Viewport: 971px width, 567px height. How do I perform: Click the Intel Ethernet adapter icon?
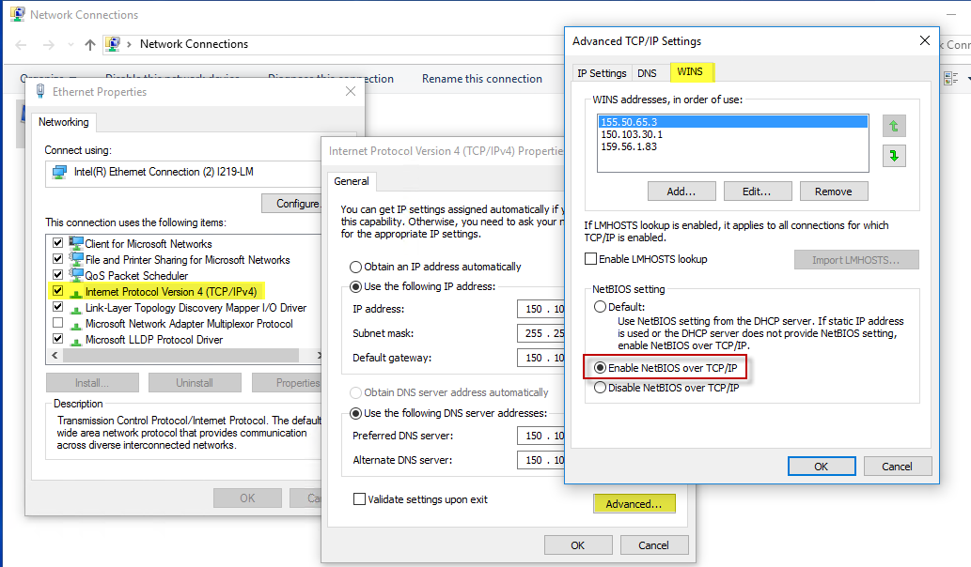pos(59,172)
